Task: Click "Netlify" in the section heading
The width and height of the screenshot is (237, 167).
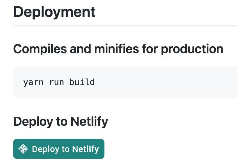Action: pos(89,121)
